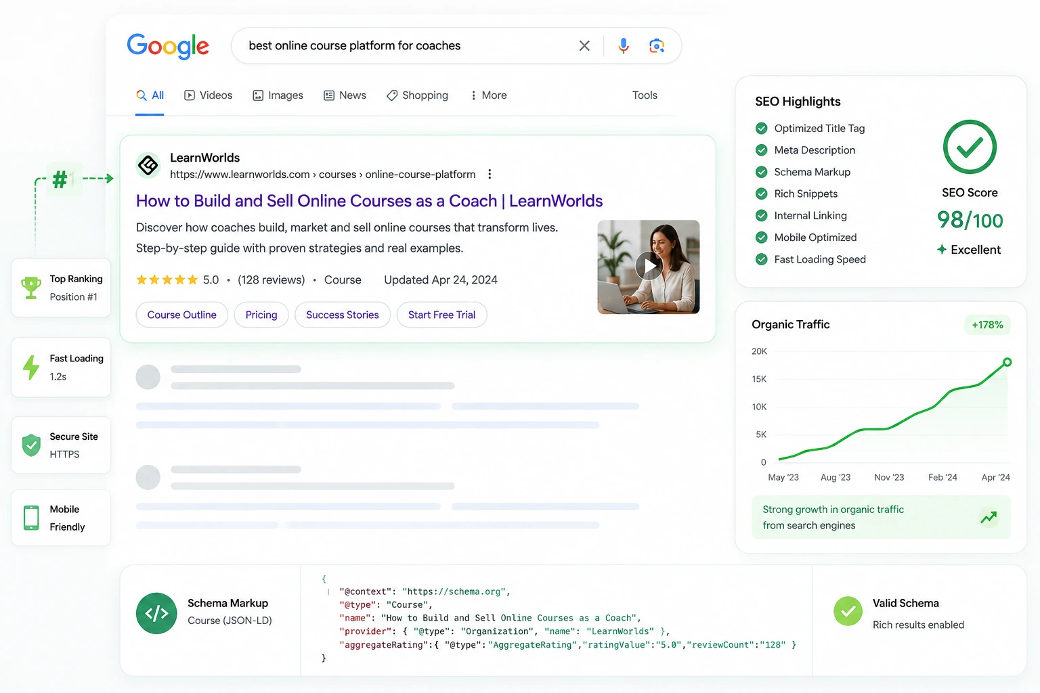Toggle the Optimized Title Tag check

point(762,129)
